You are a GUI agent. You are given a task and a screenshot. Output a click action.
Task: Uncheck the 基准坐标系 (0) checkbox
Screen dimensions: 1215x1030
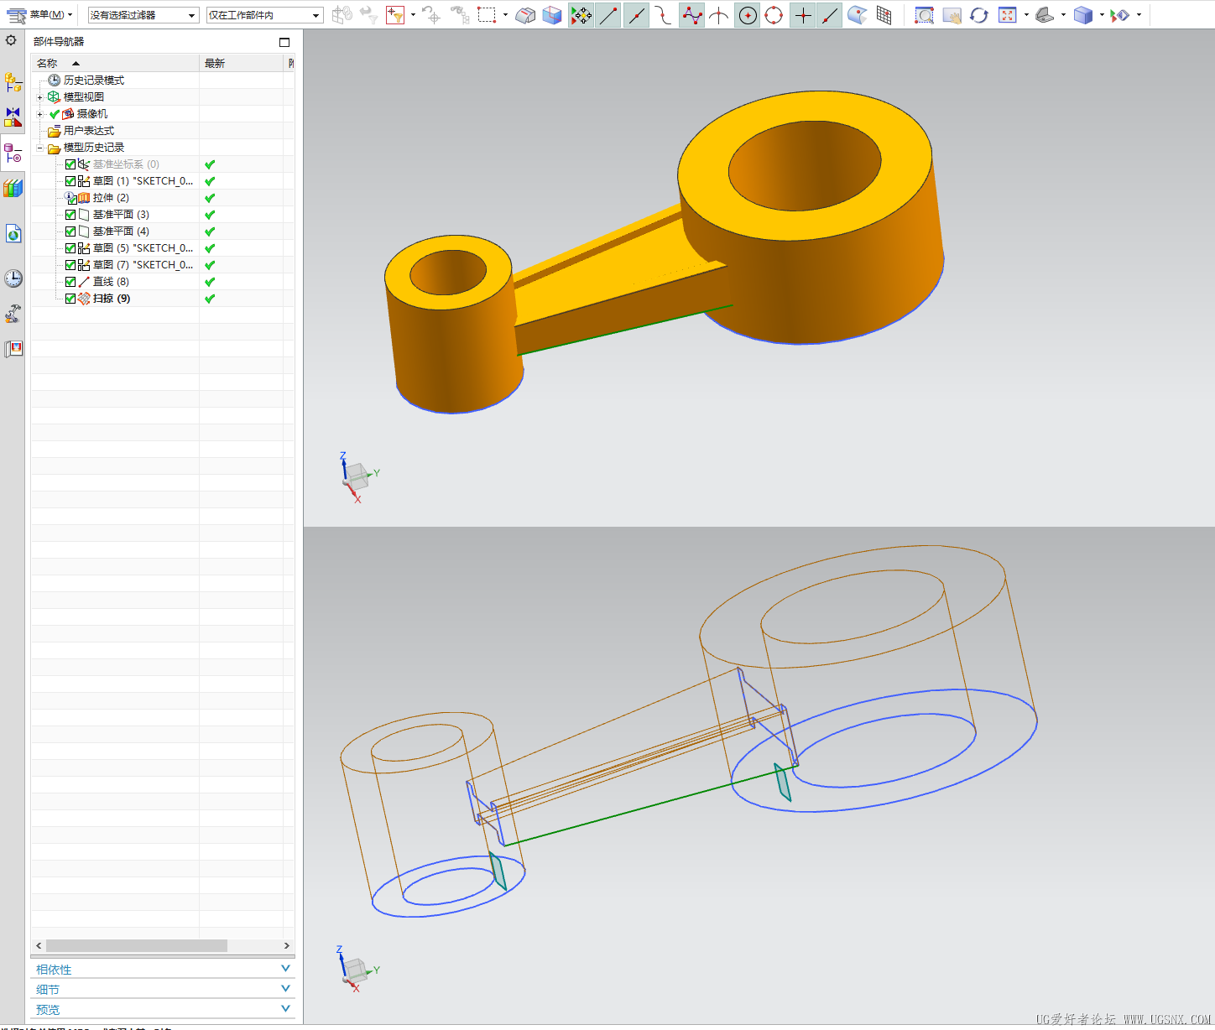point(70,164)
